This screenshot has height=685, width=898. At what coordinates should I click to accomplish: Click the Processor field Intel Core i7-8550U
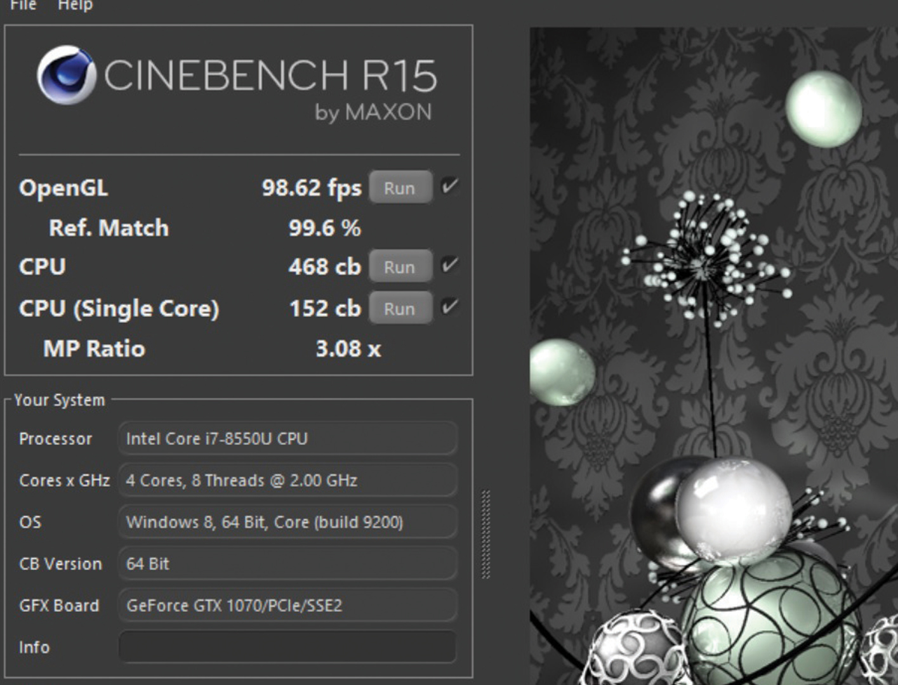pyautogui.click(x=287, y=438)
